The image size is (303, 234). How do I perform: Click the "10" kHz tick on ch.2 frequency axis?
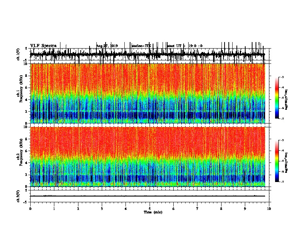[26, 127]
